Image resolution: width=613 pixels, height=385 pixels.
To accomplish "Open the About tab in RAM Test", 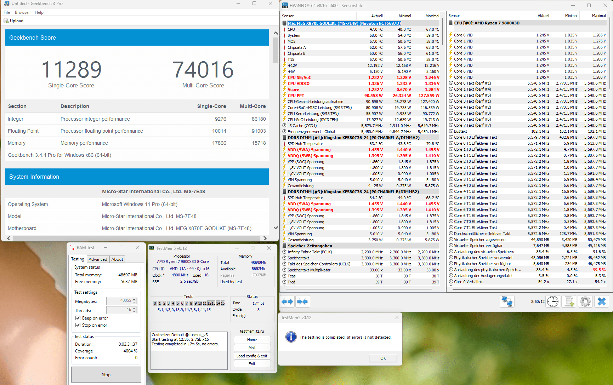I will click(117, 259).
